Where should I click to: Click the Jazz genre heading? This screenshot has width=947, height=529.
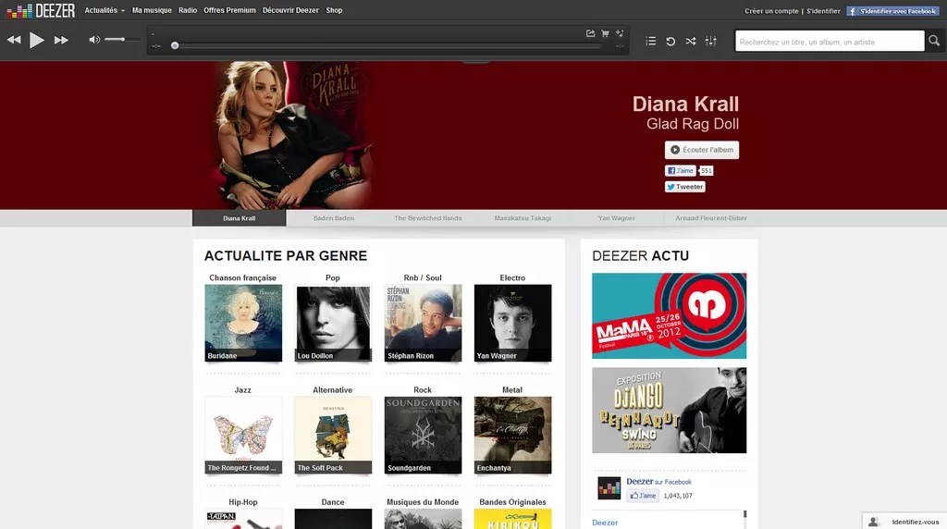pyautogui.click(x=243, y=390)
